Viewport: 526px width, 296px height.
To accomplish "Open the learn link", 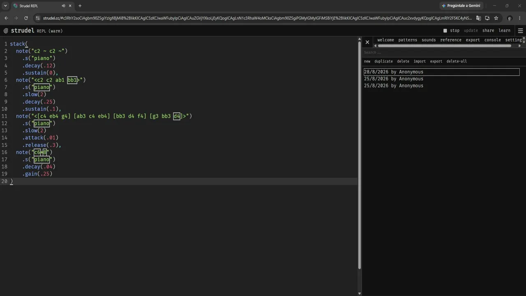I will pyautogui.click(x=504, y=30).
